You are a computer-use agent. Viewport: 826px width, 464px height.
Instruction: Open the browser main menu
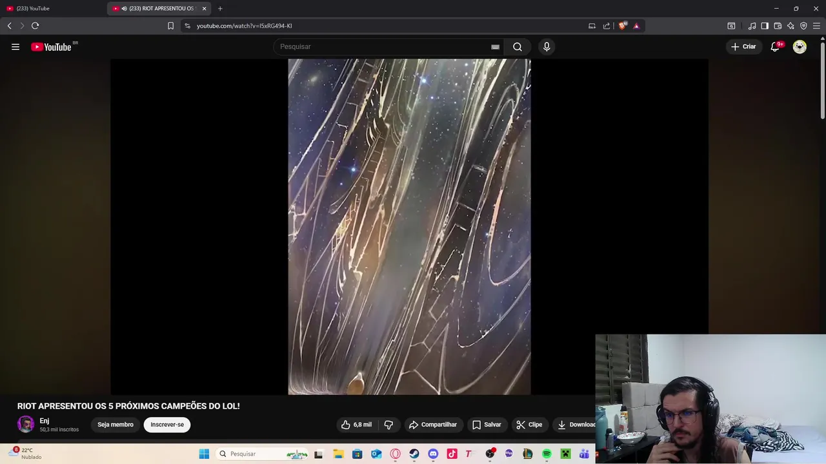click(x=816, y=26)
